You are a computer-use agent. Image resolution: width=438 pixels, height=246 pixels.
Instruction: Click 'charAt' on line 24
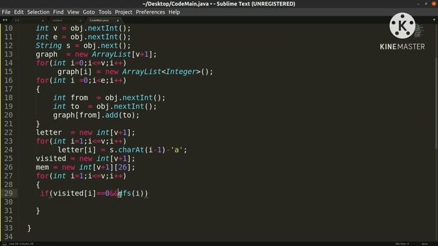pos(131,150)
